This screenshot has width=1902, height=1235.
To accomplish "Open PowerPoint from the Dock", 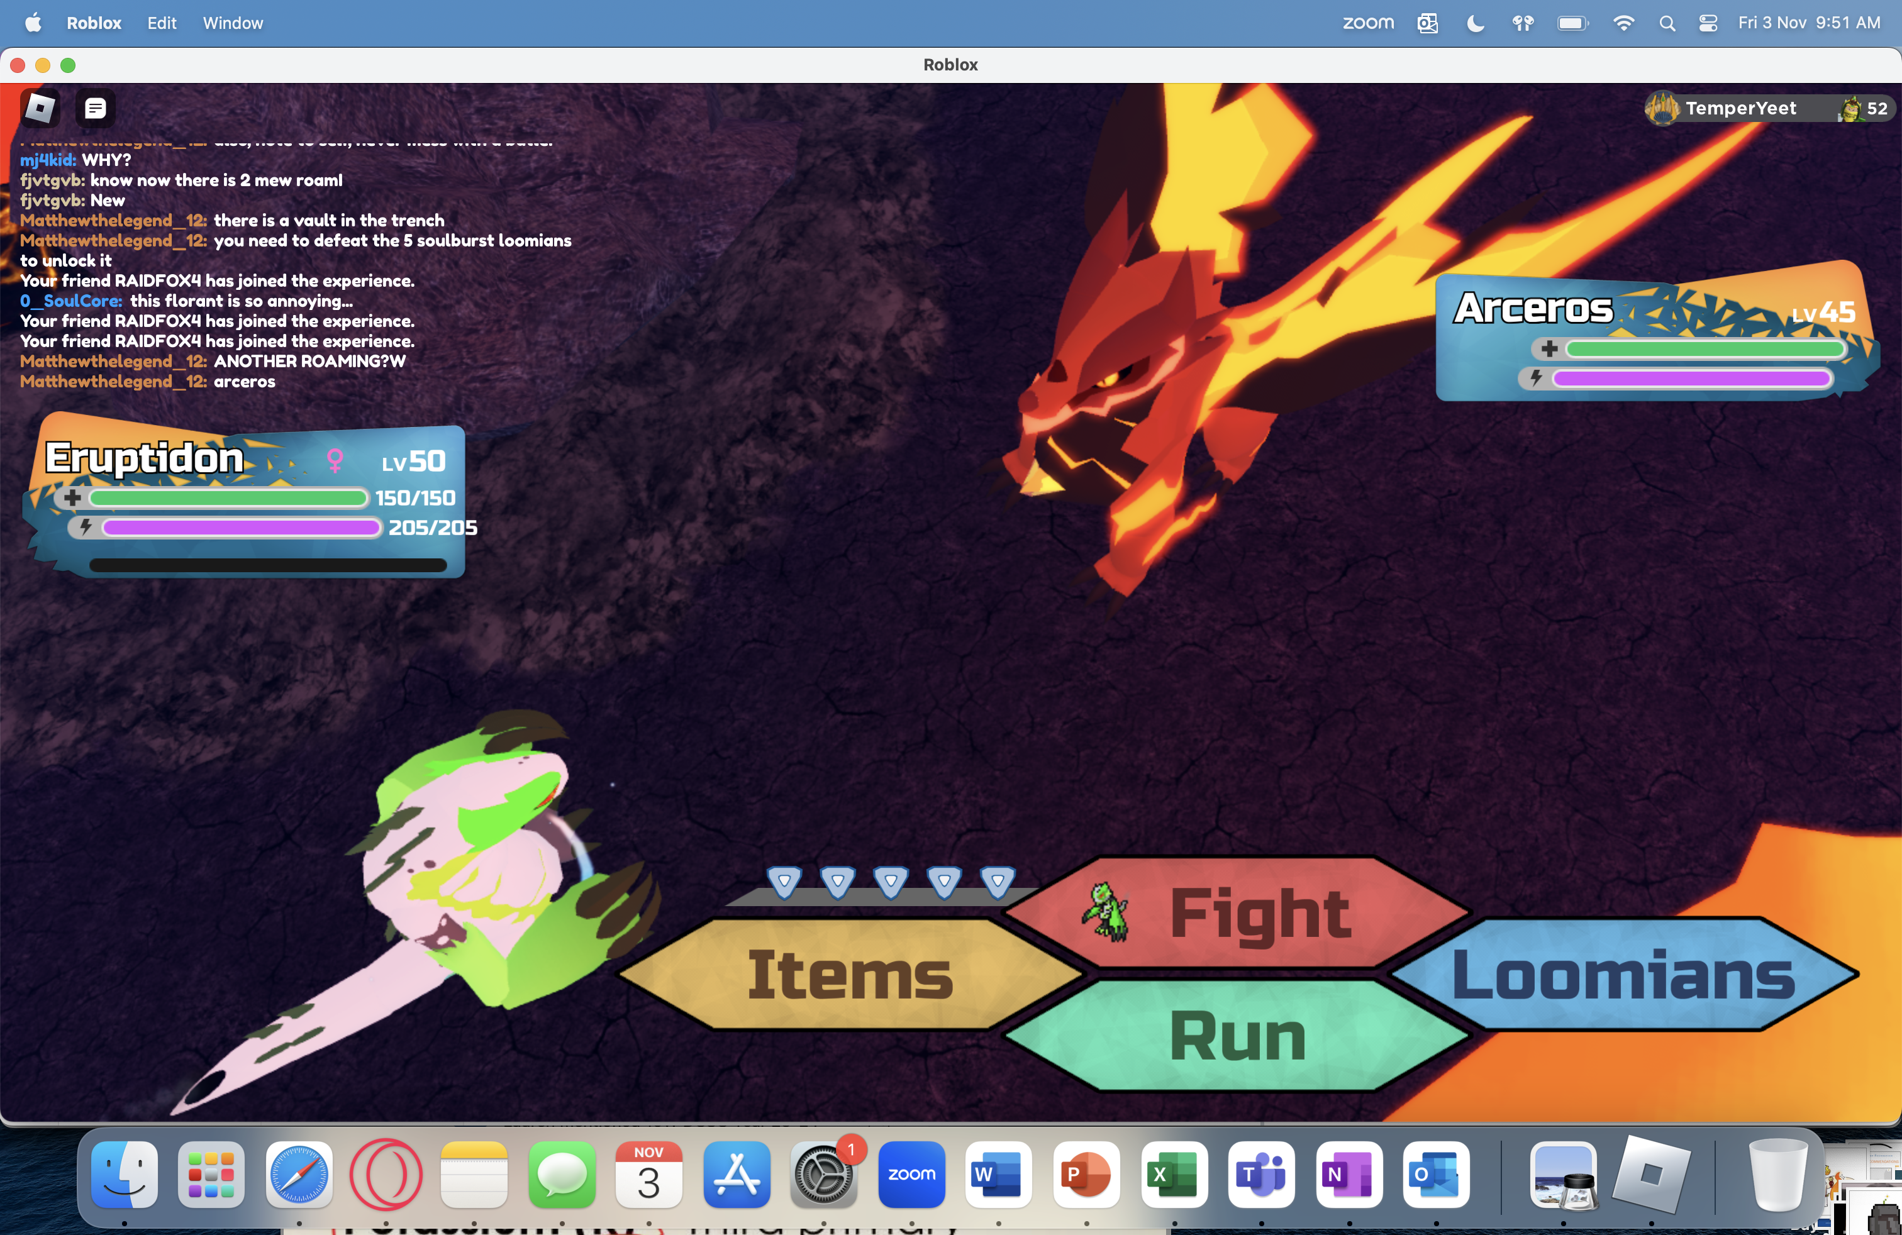I will click(x=1087, y=1173).
